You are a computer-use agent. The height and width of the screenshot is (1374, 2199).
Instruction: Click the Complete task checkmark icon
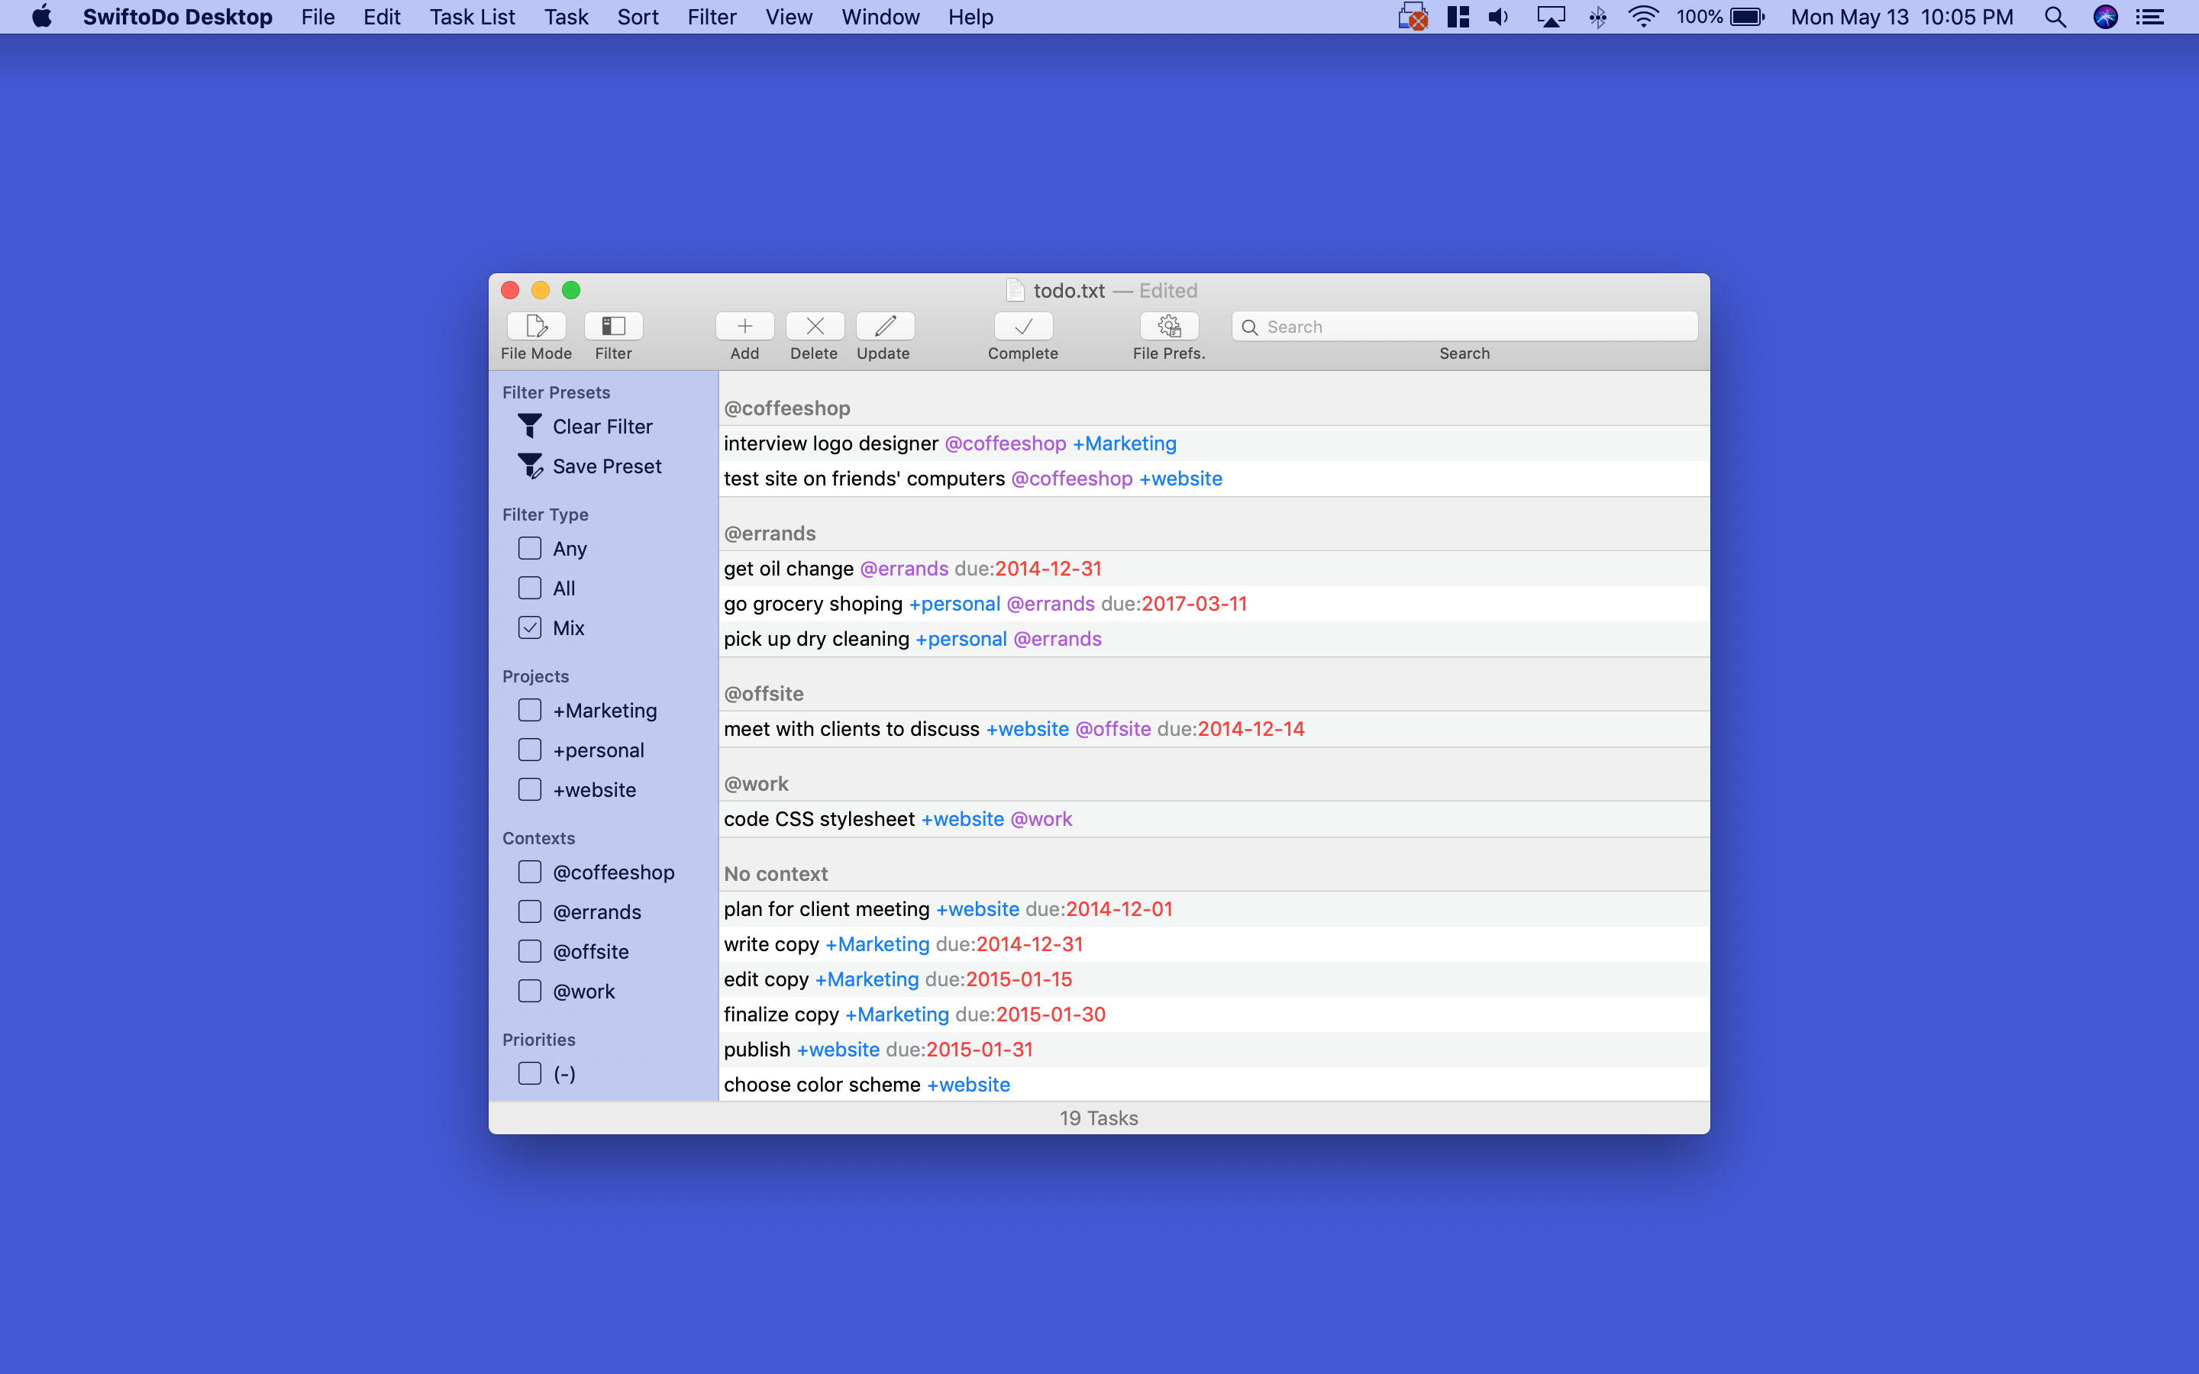pos(1022,325)
